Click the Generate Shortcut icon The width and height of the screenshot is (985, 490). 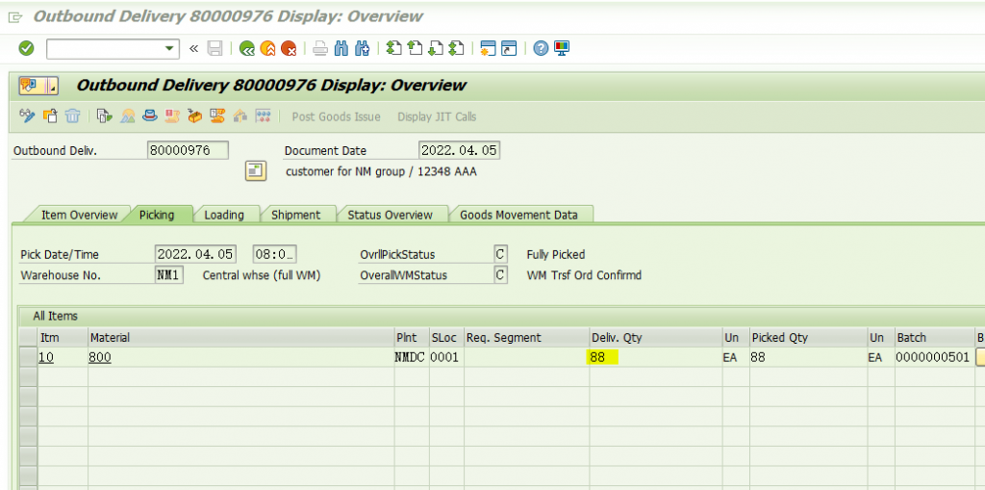pyautogui.click(x=509, y=48)
